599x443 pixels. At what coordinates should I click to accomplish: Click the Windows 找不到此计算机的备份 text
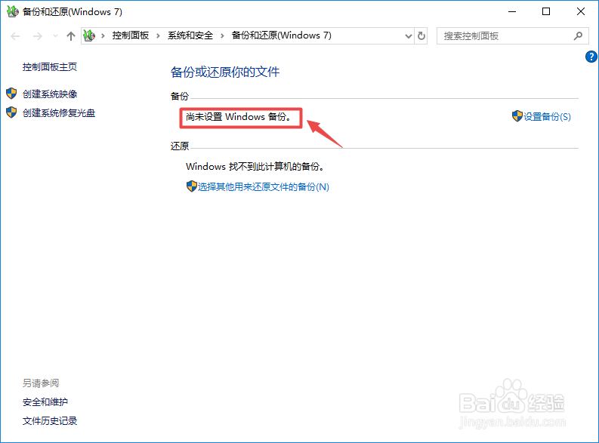[x=255, y=166]
